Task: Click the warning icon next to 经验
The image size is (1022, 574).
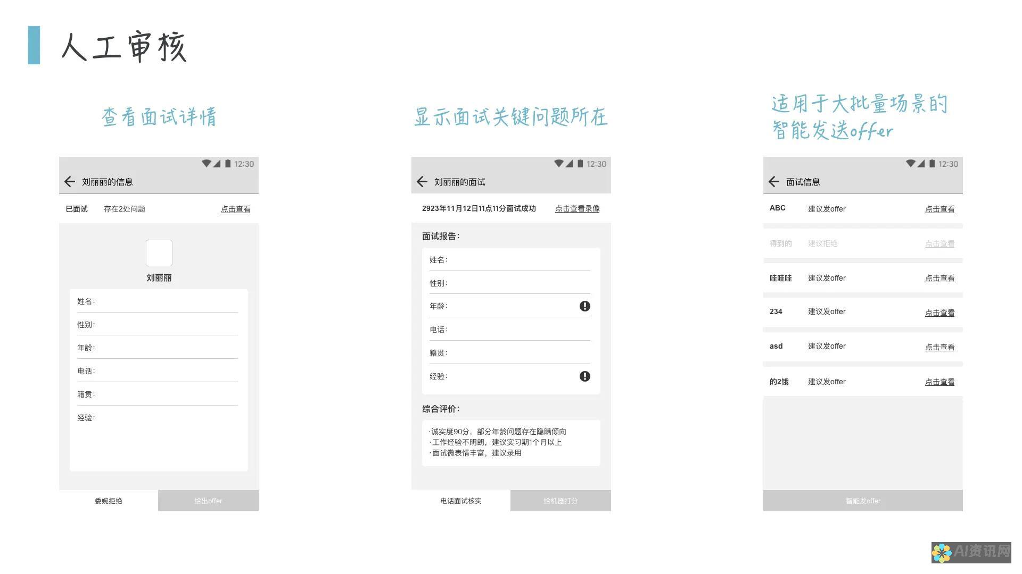Action: pos(584,376)
